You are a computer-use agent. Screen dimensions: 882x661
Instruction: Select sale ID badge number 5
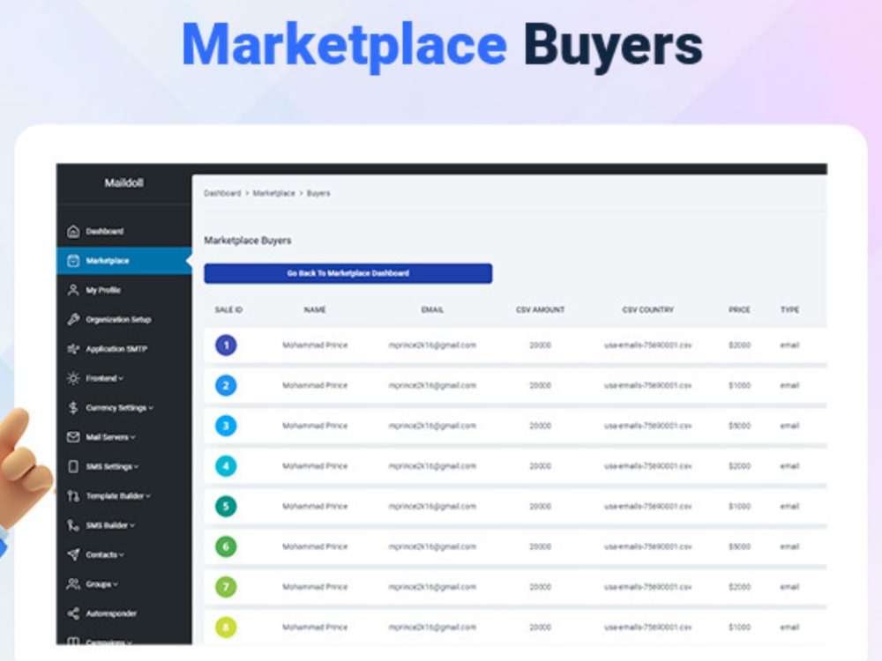(x=226, y=507)
